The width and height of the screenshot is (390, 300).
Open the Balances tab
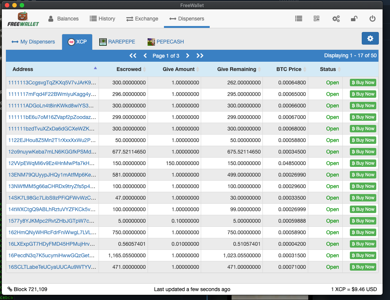click(x=63, y=19)
